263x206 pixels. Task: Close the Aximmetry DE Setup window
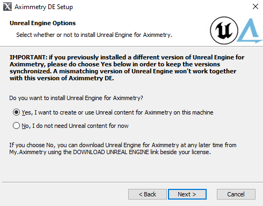255,6
